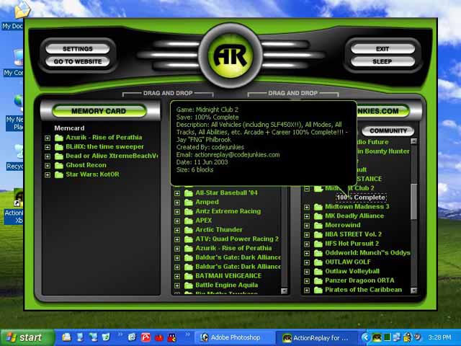Select Oddworld: Munch's Oddysee entry text
Image resolution: width=461 pixels, height=346 pixels.
[x=367, y=253]
